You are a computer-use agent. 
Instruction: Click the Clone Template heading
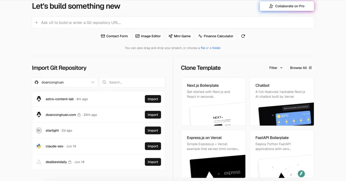point(201,68)
